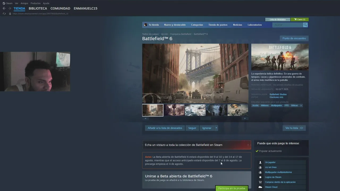Select the first bridge street thumbnail

coord(153,110)
